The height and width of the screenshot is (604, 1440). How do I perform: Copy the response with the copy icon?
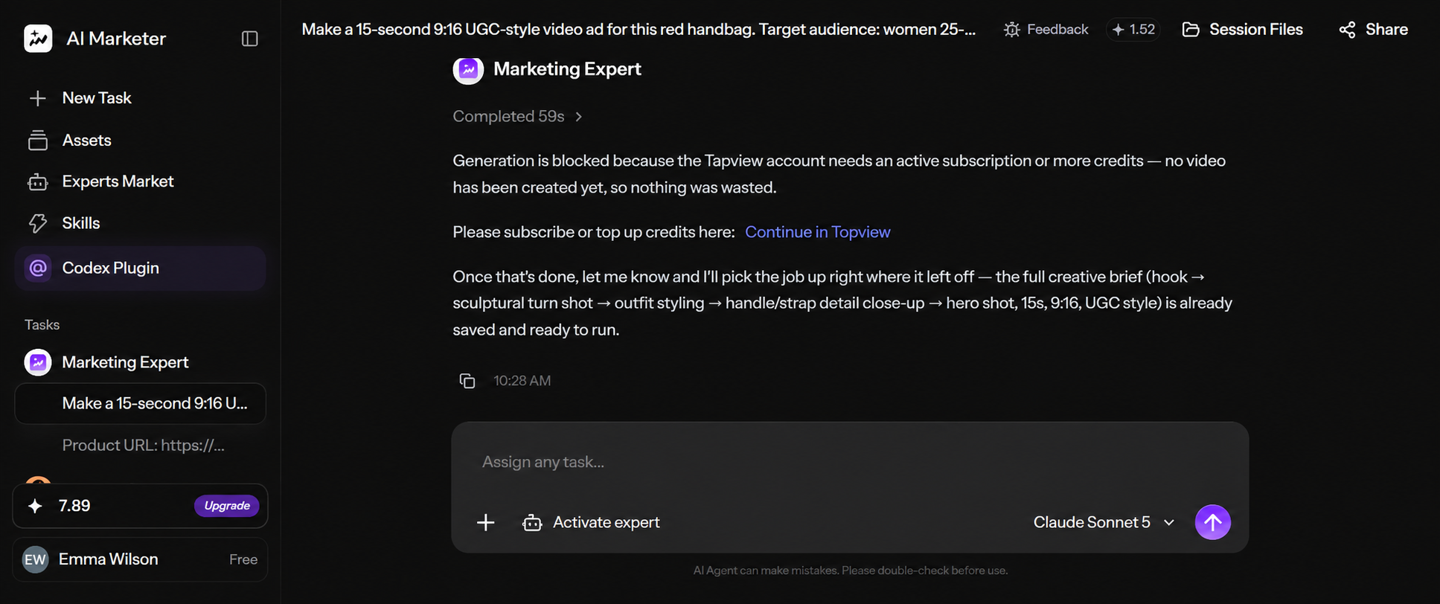[467, 381]
